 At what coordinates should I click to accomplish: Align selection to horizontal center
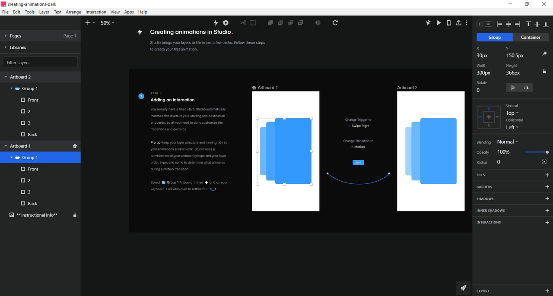point(509,24)
